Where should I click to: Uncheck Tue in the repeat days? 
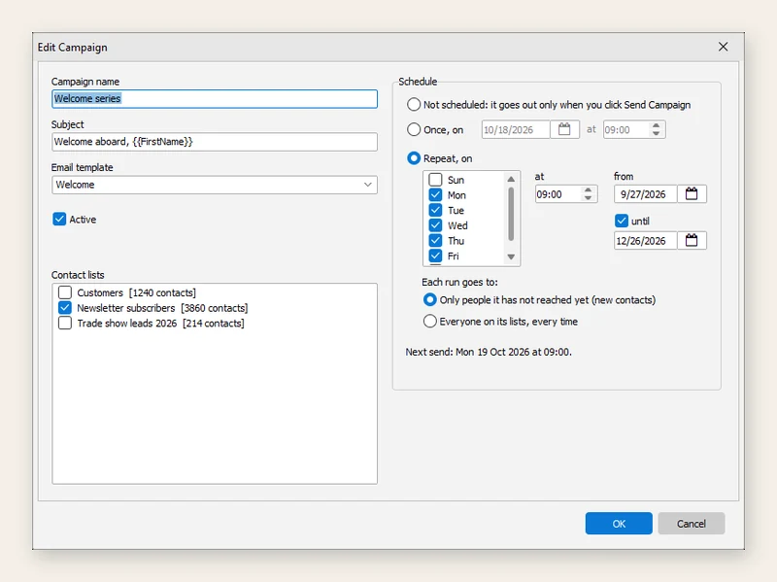[x=435, y=210]
